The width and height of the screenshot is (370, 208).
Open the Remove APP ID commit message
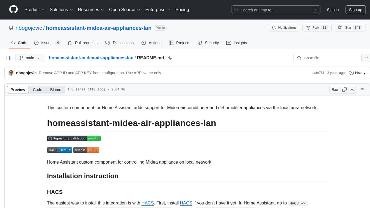[x=100, y=73]
